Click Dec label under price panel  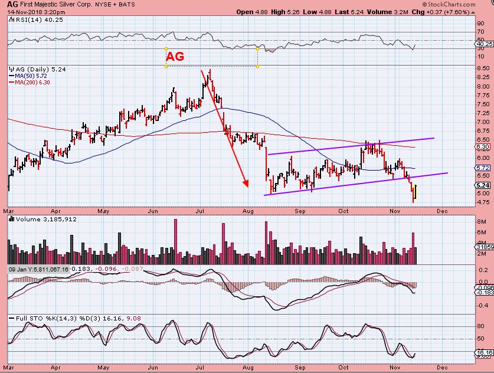tap(442, 211)
